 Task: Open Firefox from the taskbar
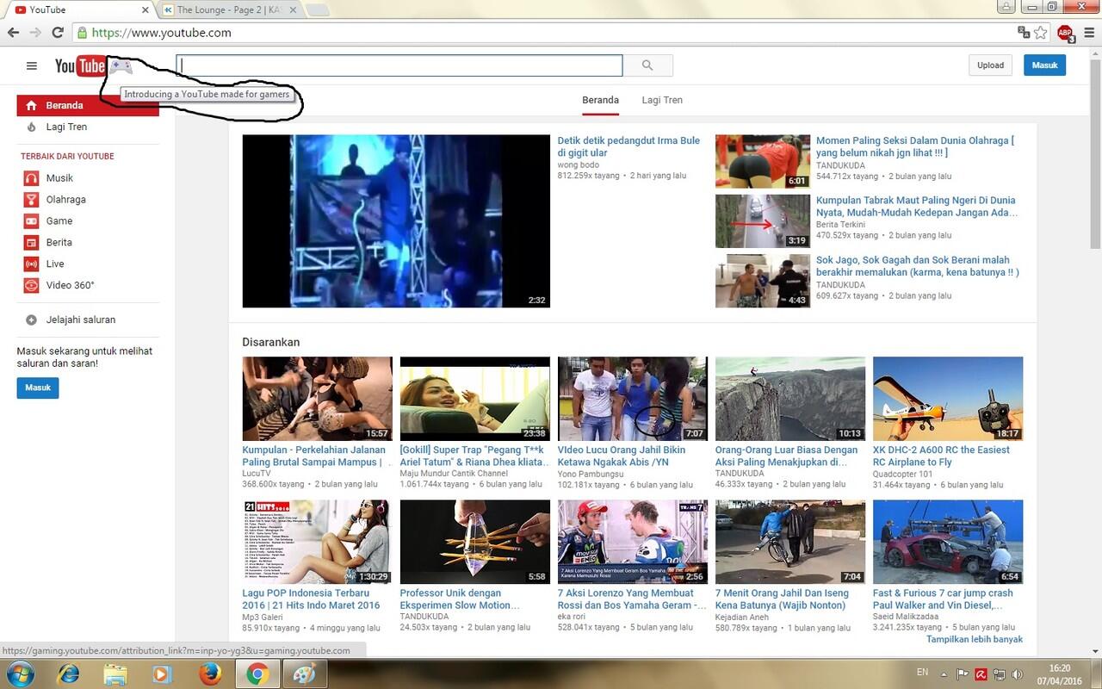pyautogui.click(x=209, y=673)
